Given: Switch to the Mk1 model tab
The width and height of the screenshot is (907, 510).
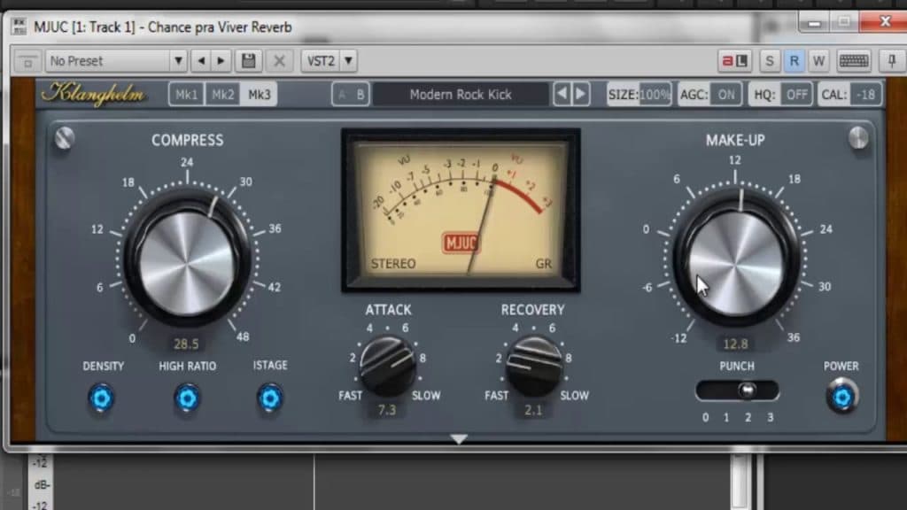Looking at the screenshot, I should pos(186,92).
